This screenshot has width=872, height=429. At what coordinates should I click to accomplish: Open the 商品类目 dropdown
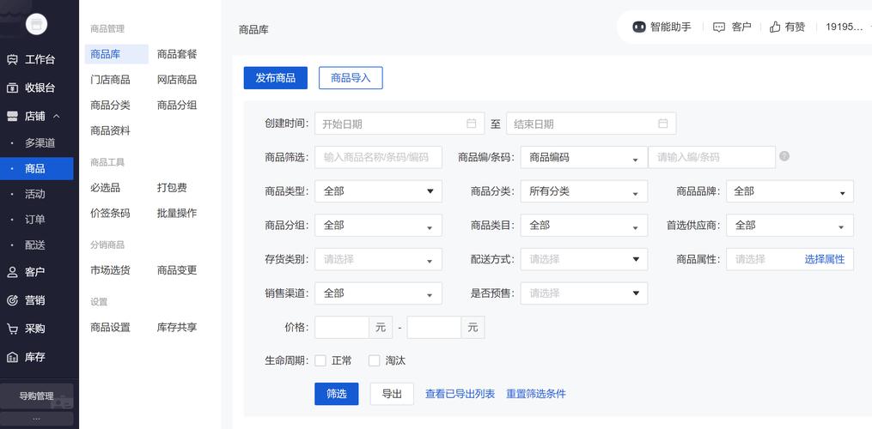pos(584,225)
